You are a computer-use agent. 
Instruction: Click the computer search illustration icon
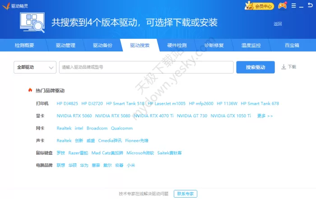click(32, 23)
